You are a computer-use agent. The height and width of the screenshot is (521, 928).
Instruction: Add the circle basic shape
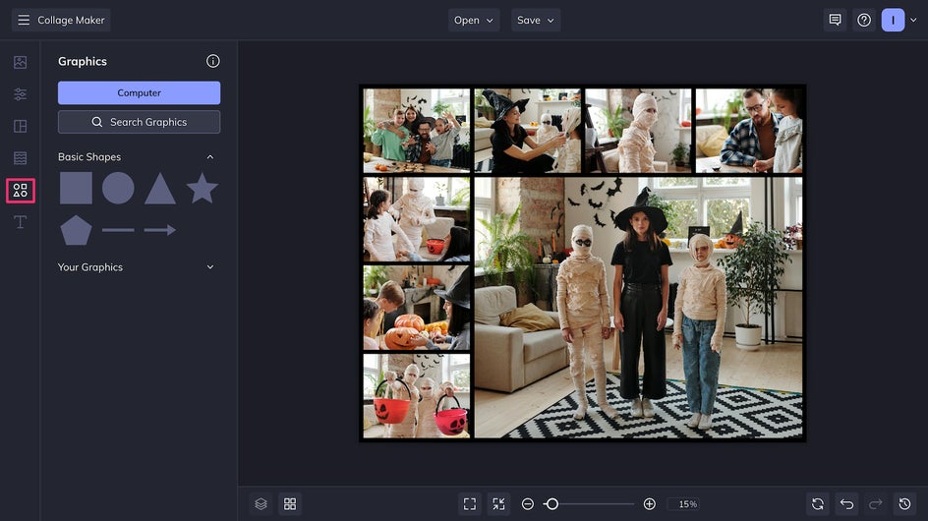(118, 189)
